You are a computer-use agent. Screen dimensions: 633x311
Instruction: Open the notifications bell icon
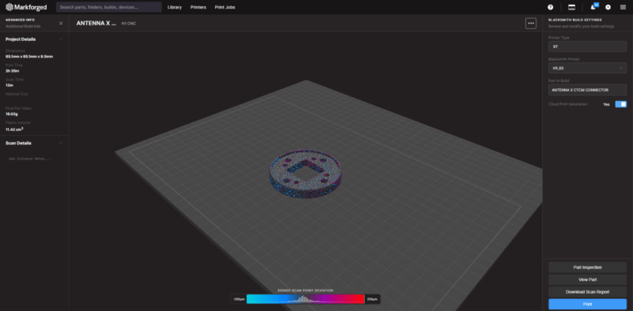(x=593, y=7)
